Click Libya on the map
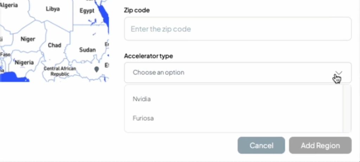 tap(53, 9)
